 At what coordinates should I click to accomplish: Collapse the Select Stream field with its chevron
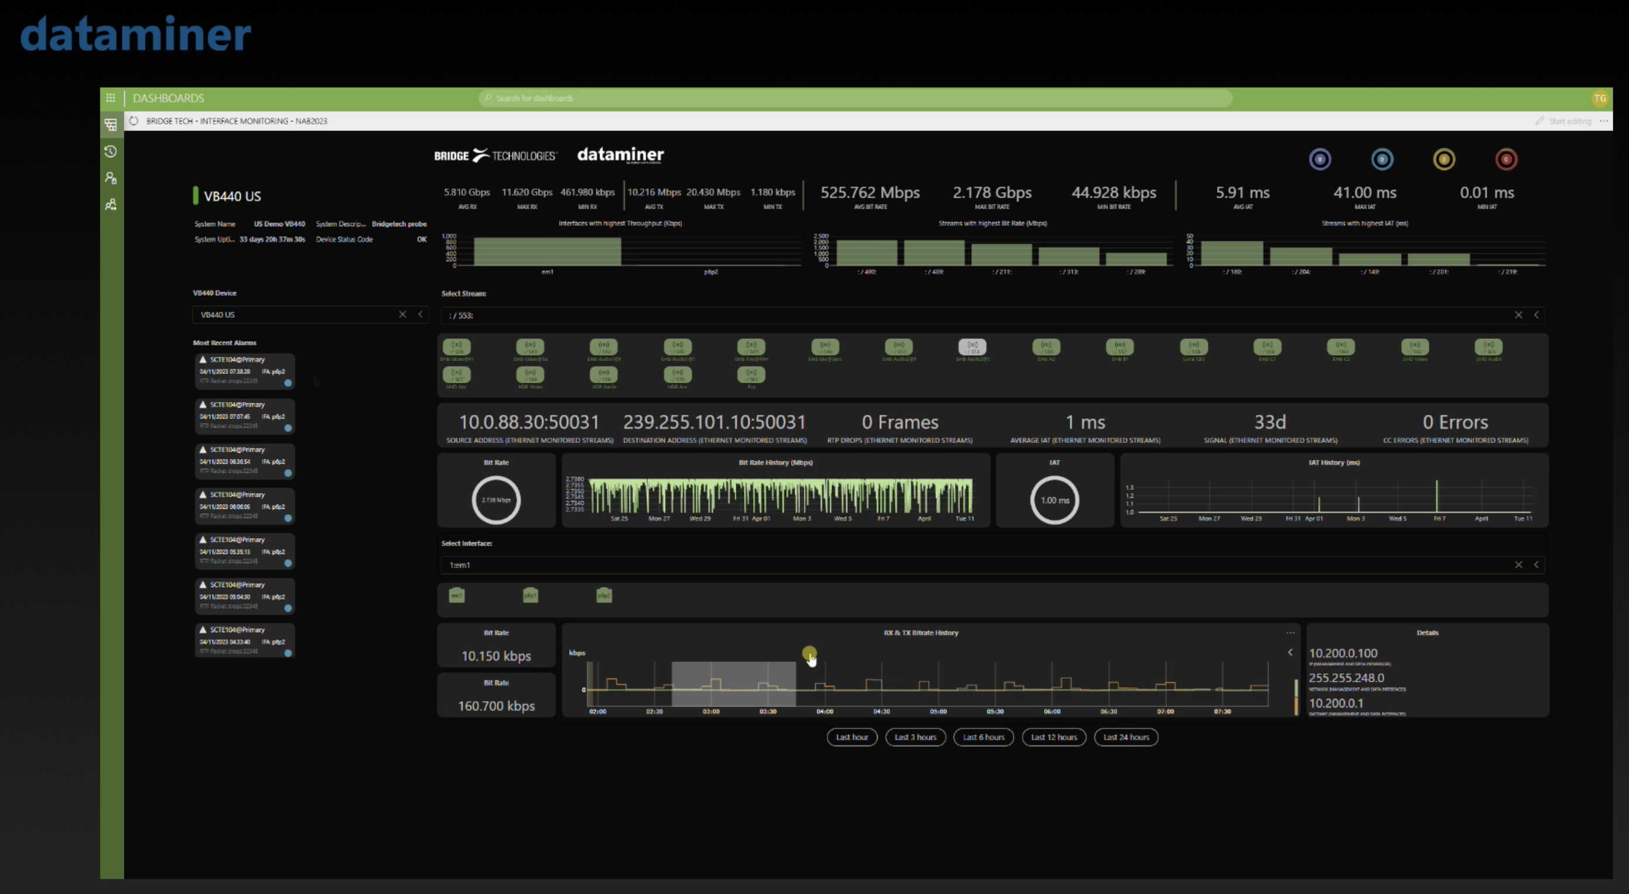click(x=1537, y=315)
